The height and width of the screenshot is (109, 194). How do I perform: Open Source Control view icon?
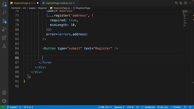(4, 21)
